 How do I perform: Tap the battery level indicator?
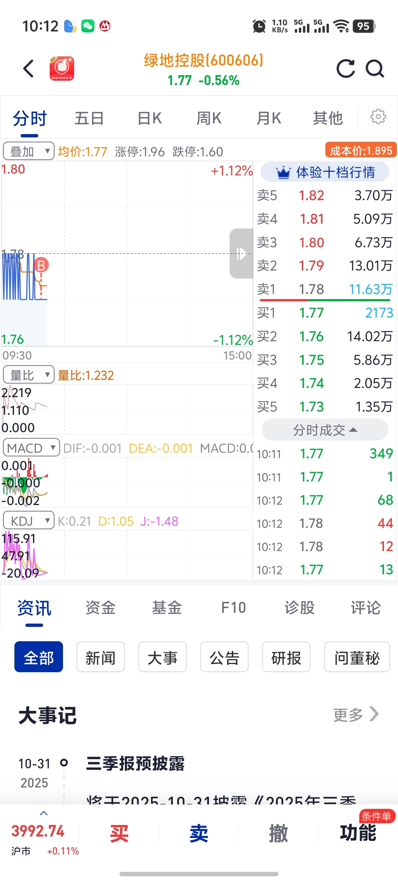(364, 26)
